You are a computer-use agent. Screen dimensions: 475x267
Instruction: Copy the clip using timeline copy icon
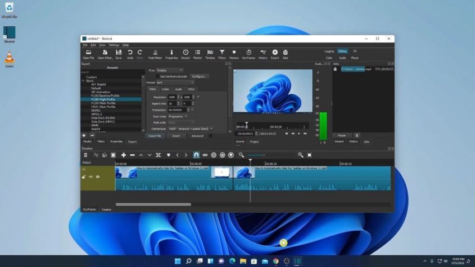pos(104,155)
